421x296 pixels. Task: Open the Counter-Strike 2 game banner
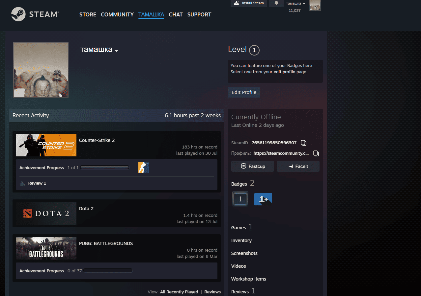point(46,145)
